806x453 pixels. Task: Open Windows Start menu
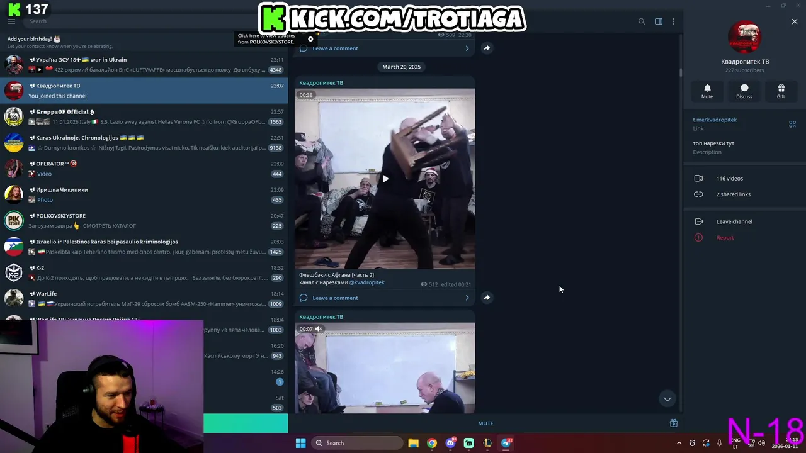[x=300, y=443]
